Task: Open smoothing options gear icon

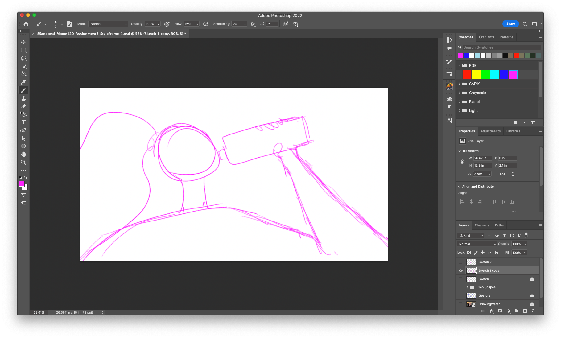Action: point(253,24)
